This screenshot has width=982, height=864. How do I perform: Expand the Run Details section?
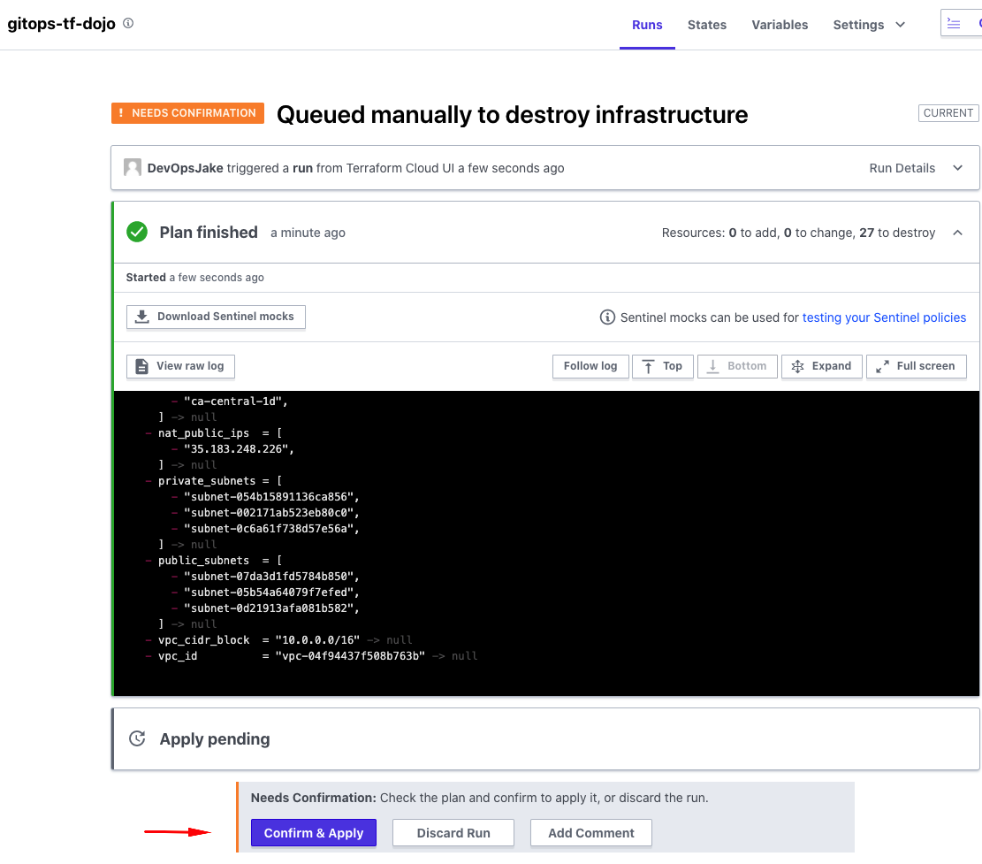pyautogui.click(x=916, y=168)
